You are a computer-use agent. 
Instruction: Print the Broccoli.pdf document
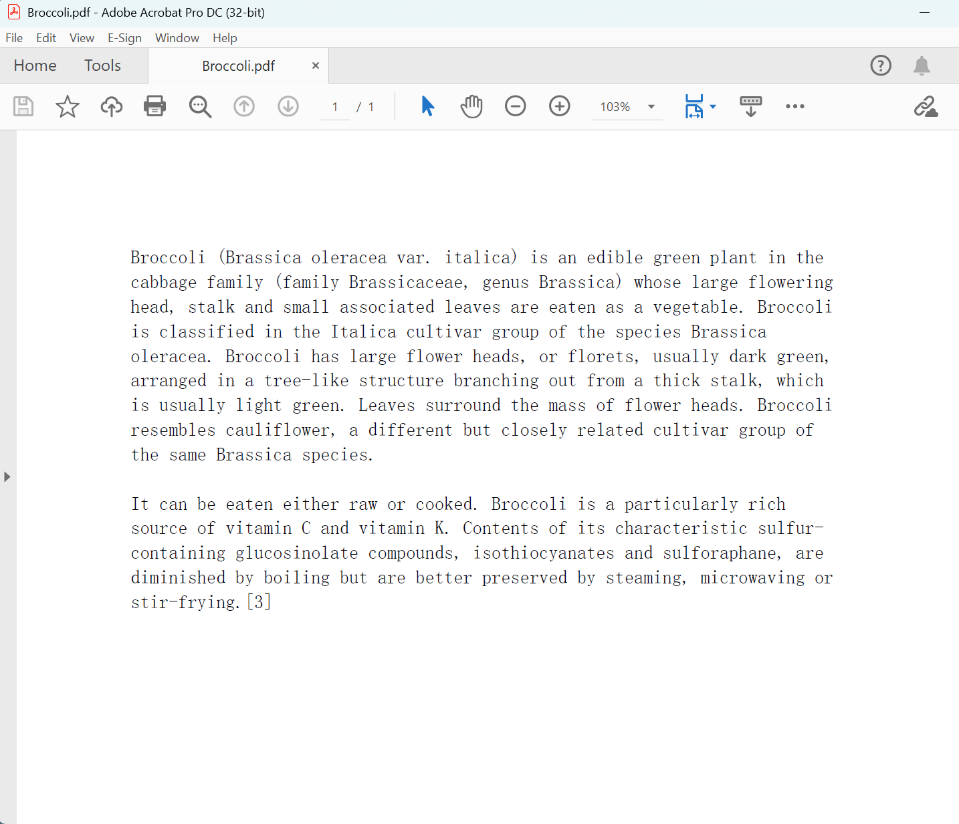click(155, 106)
